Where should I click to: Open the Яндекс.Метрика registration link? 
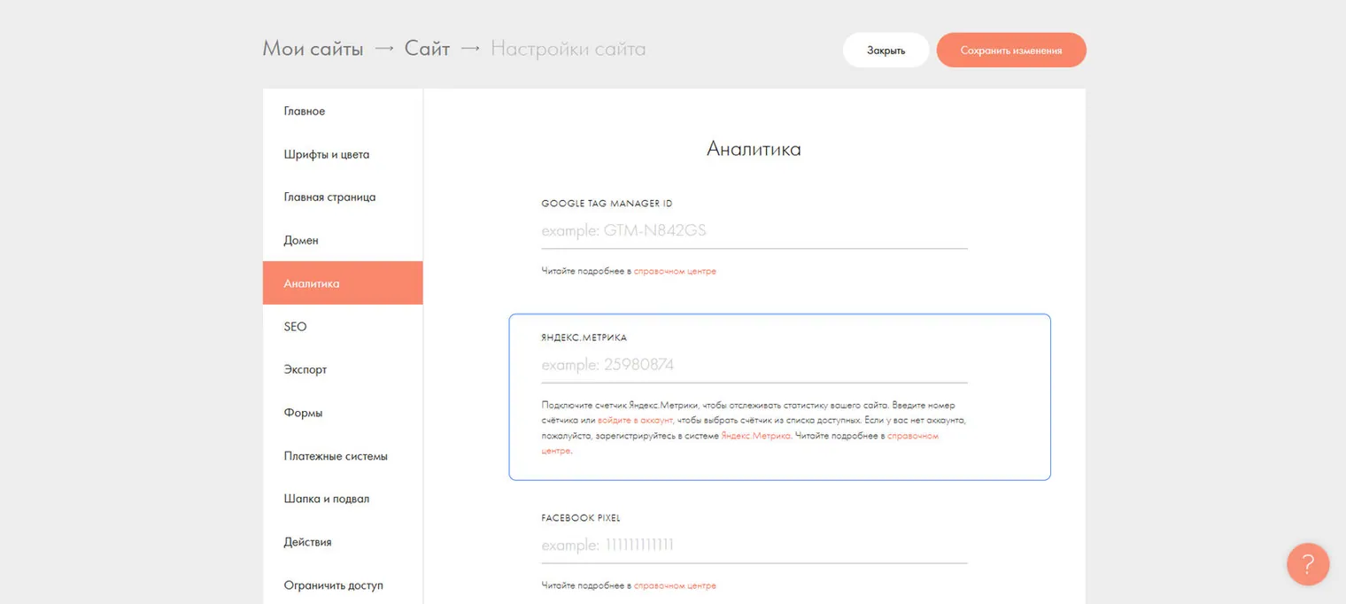point(756,436)
